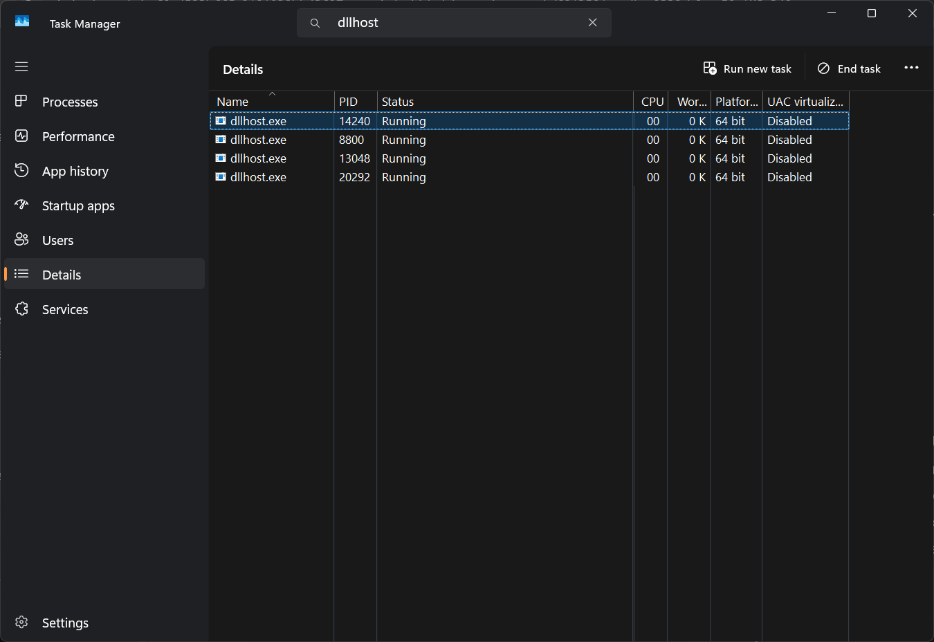Open the Services page

tap(65, 309)
